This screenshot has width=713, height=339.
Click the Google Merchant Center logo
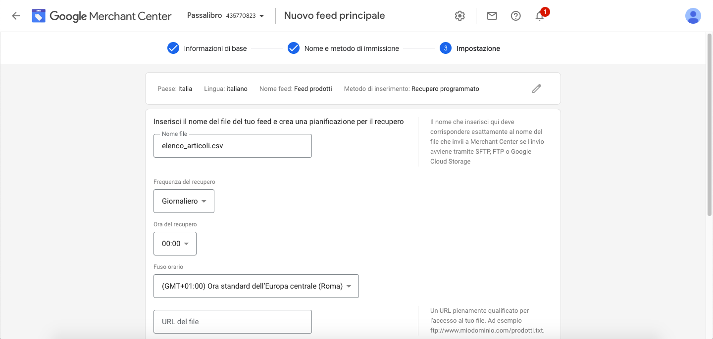[102, 16]
